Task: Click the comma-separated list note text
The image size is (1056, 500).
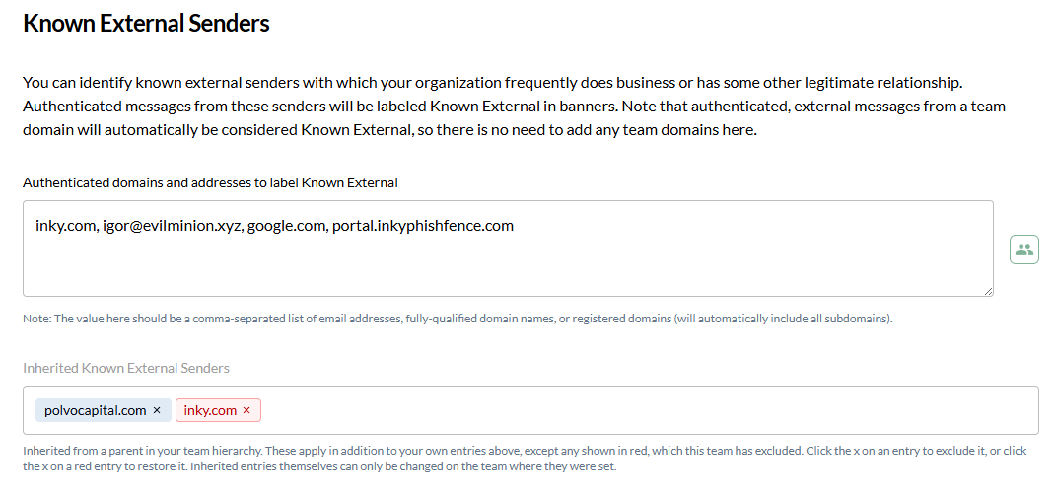Action: coord(458,319)
